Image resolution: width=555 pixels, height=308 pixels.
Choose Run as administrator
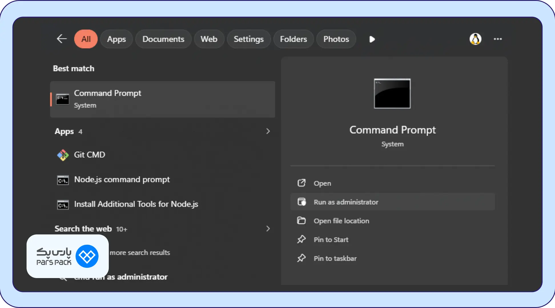tap(393, 202)
